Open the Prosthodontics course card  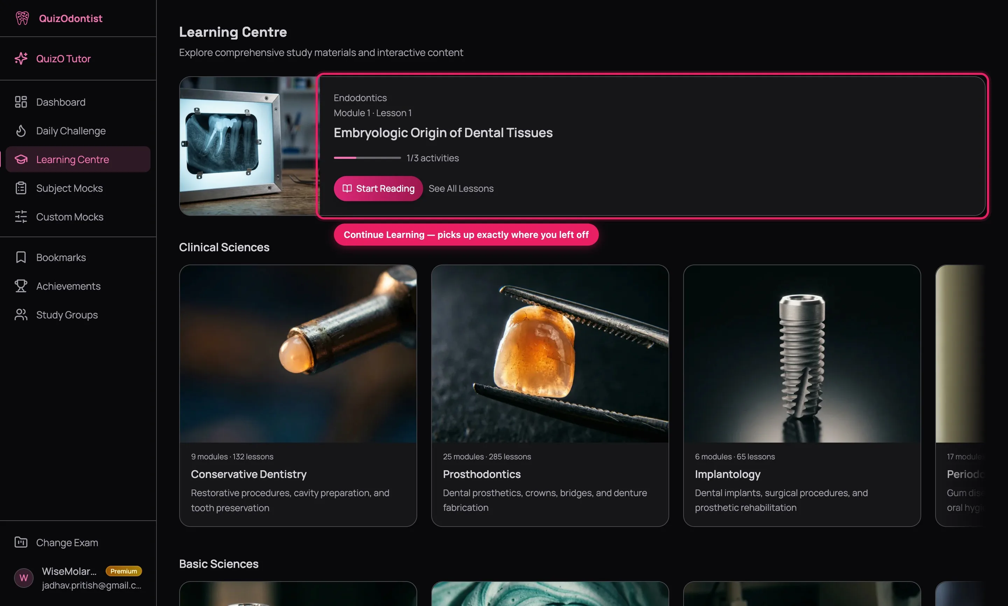point(550,395)
